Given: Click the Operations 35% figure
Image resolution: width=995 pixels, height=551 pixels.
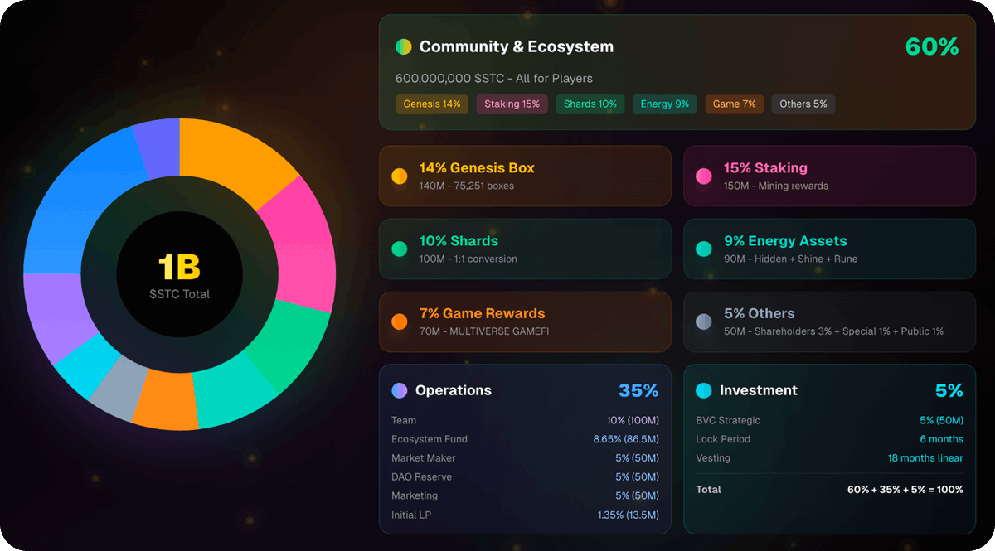Looking at the screenshot, I should [638, 390].
